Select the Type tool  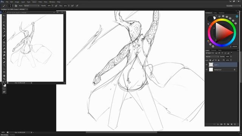[4, 65]
